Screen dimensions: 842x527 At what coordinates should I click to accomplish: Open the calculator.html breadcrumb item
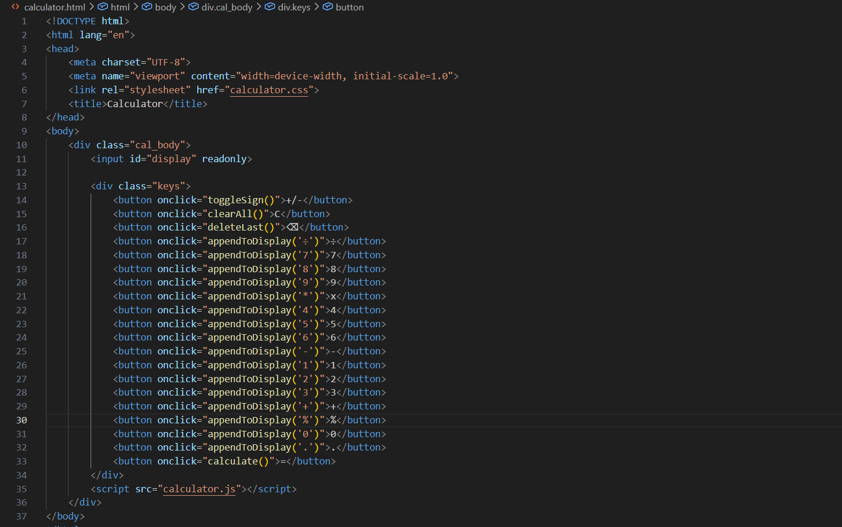tap(55, 7)
